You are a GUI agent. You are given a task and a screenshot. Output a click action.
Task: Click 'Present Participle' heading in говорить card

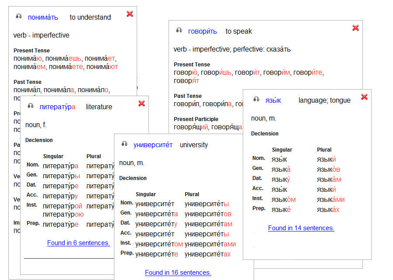pos(196,119)
